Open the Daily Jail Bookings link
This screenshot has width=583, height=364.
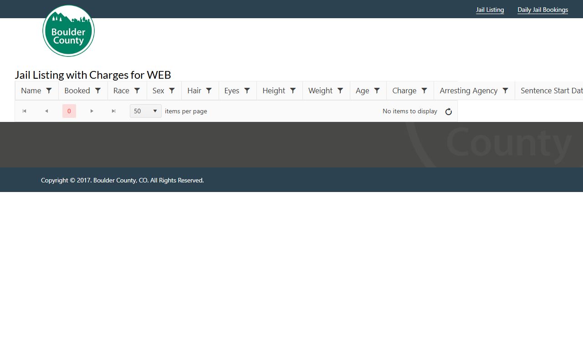tap(542, 10)
